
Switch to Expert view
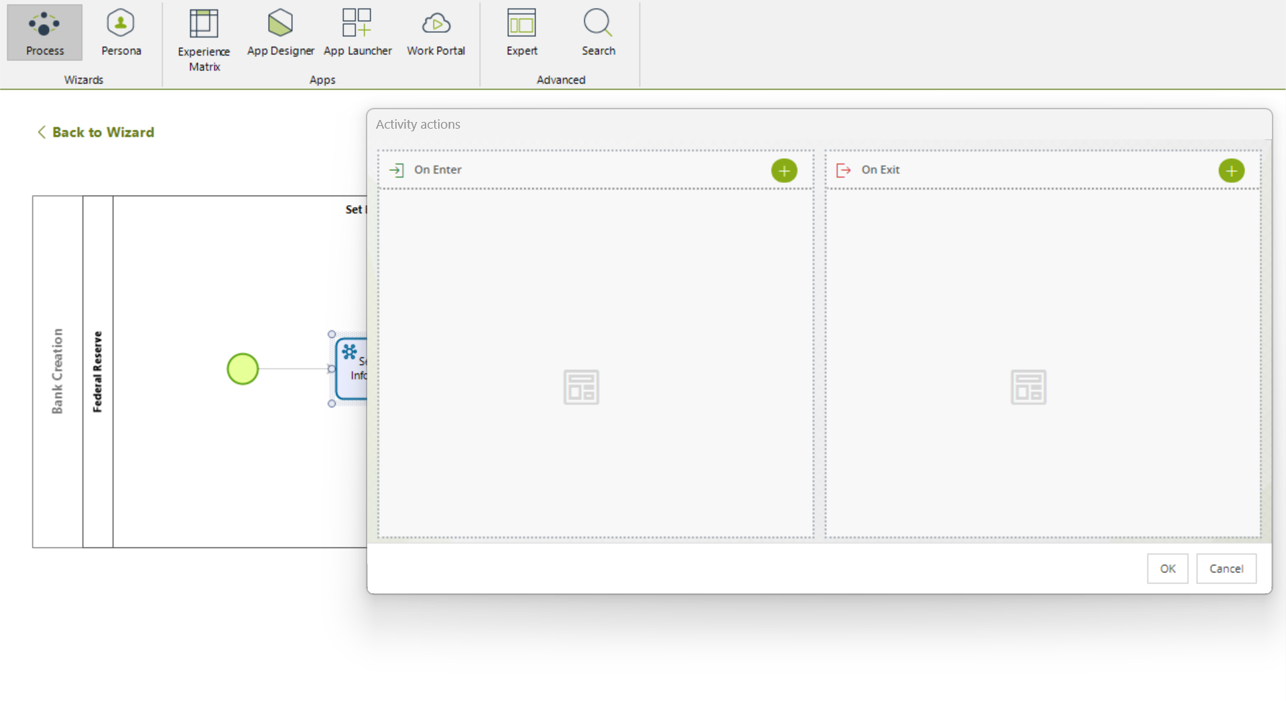pyautogui.click(x=521, y=33)
